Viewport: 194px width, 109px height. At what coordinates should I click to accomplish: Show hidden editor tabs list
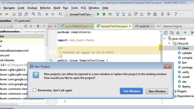158,26
